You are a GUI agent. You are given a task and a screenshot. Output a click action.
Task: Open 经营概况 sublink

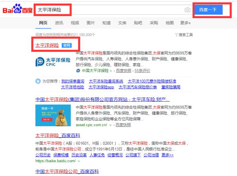[115, 155]
